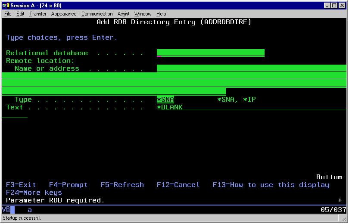Open the Communication menu
The image size is (349, 224).
click(x=97, y=14)
